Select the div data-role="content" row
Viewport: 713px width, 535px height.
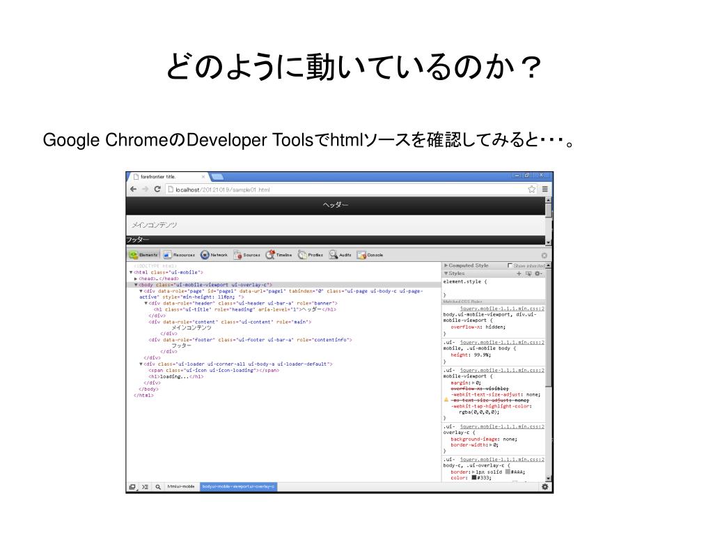click(230, 322)
